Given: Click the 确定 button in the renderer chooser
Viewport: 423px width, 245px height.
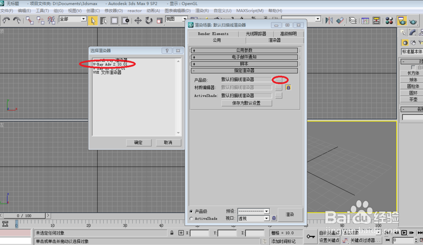Looking at the screenshot, I should 138,143.
